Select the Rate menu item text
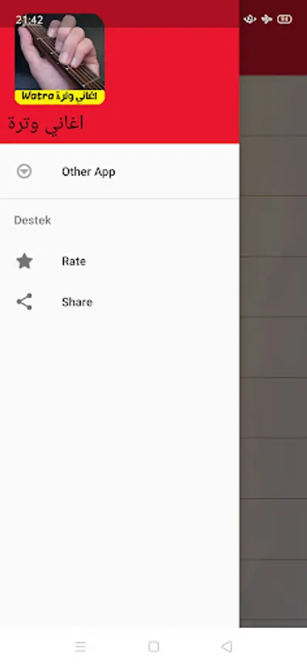The height and width of the screenshot is (665, 307). pyautogui.click(x=74, y=262)
